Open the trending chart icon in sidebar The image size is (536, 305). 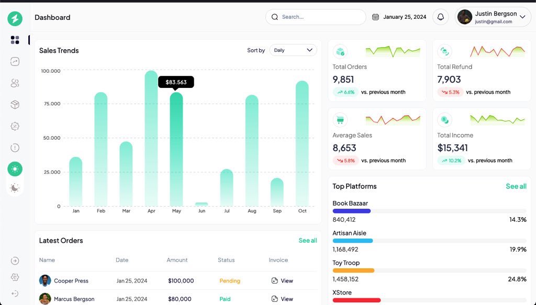point(15,62)
